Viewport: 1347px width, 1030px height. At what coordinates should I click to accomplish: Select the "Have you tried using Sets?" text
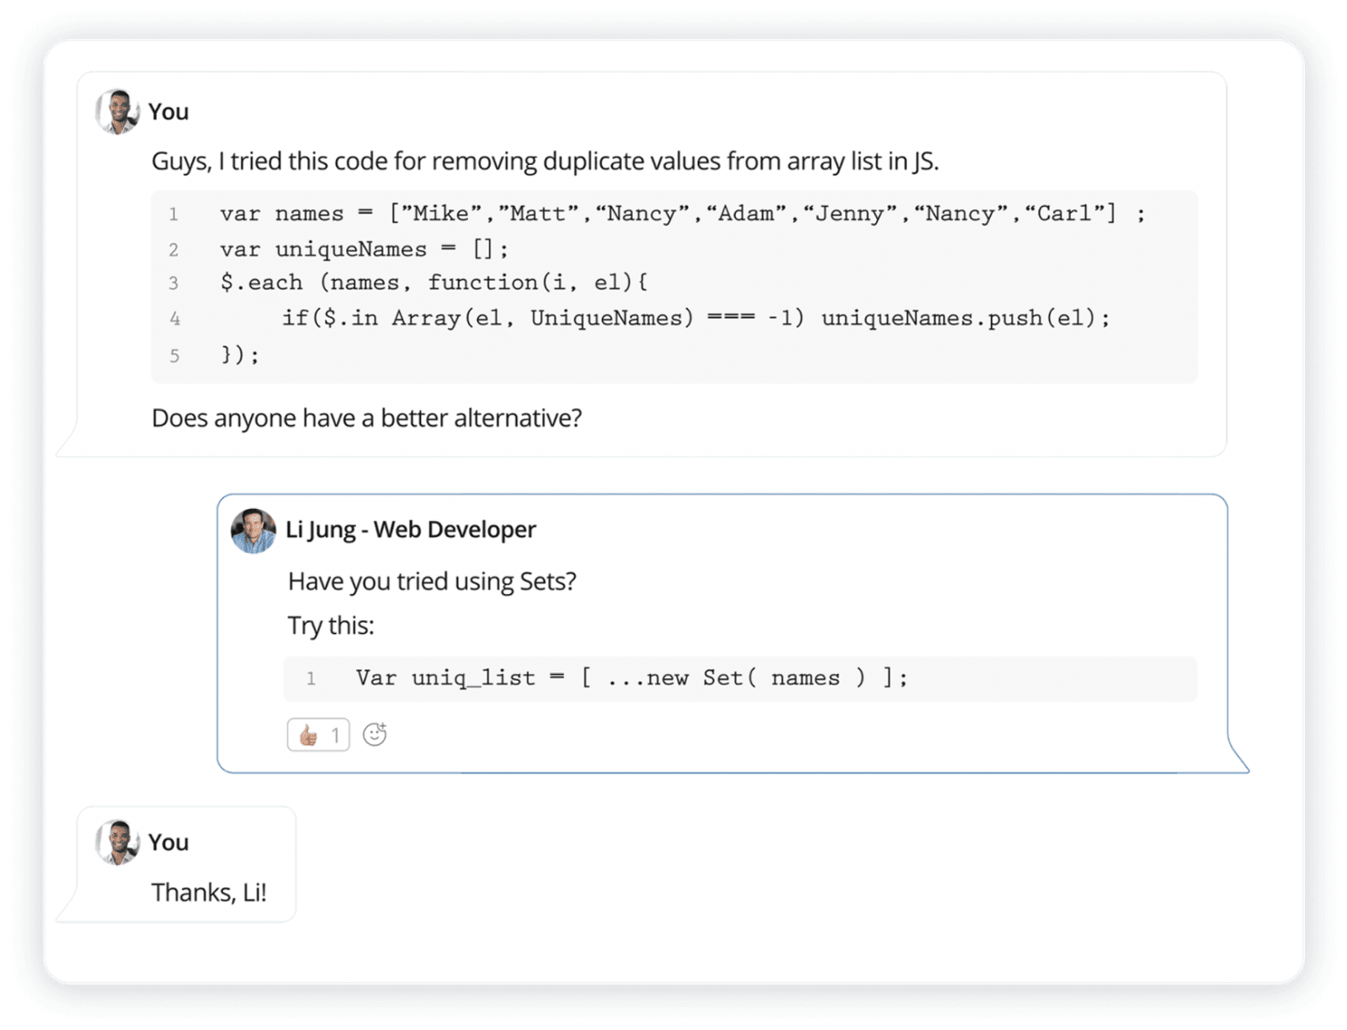[432, 581]
